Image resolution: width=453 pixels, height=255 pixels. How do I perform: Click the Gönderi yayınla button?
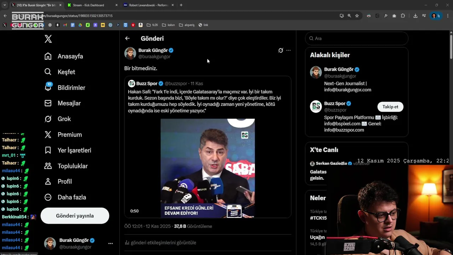pyautogui.click(x=75, y=216)
